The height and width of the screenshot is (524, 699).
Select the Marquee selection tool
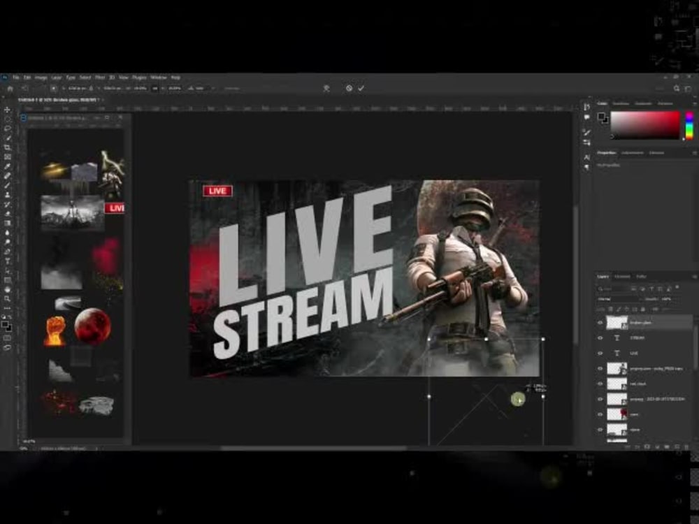[7, 119]
